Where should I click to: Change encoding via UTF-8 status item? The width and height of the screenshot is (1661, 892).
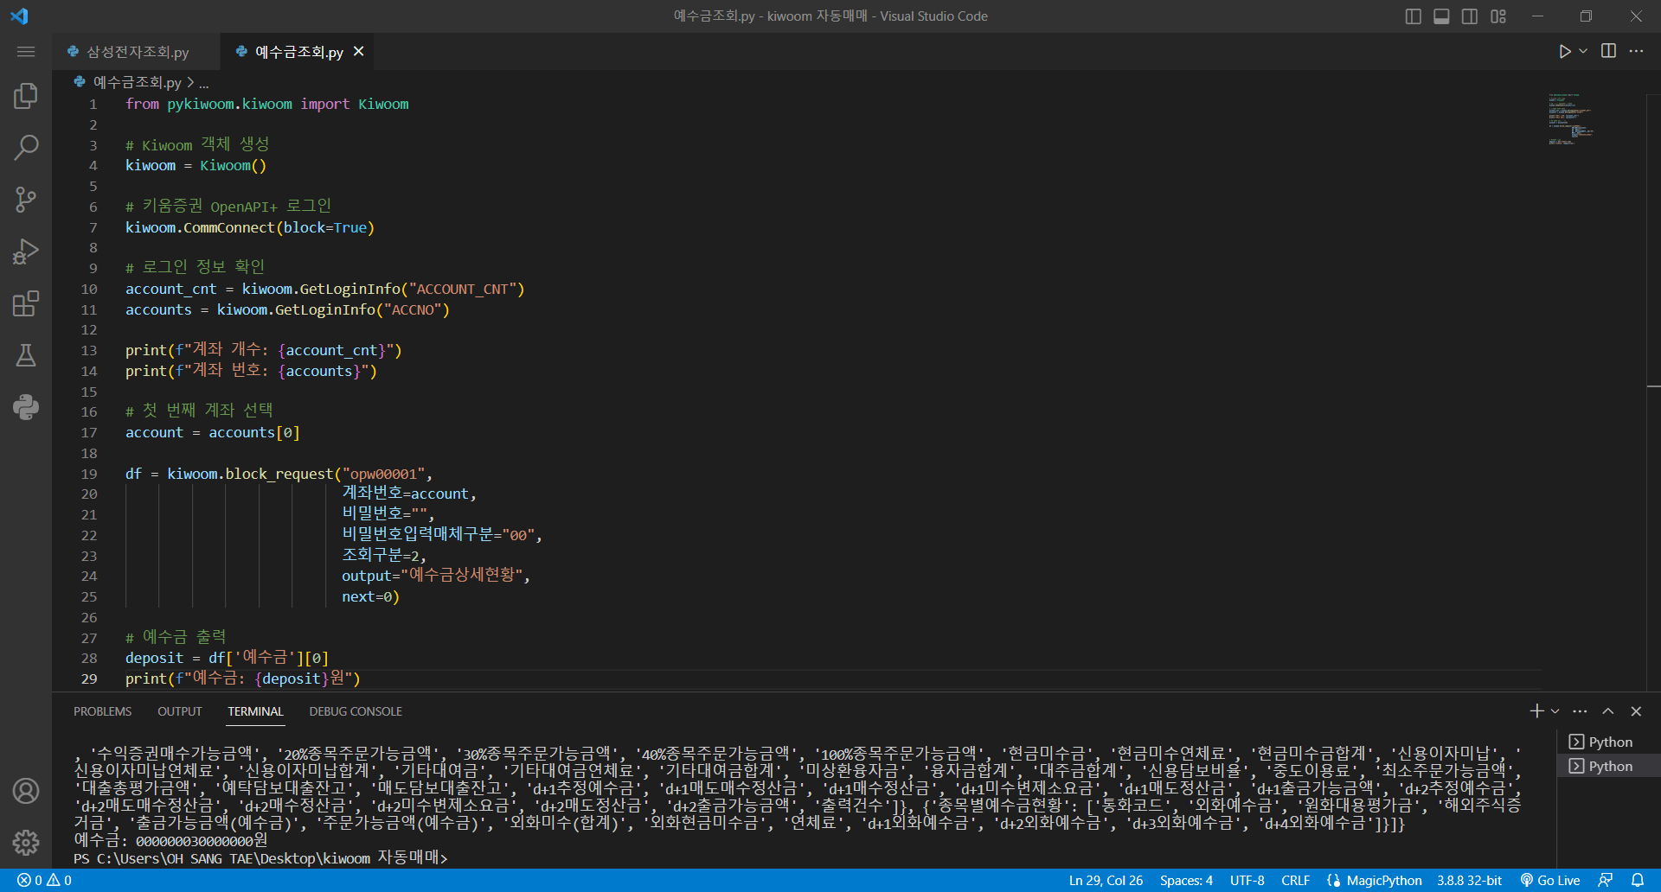1247,880
